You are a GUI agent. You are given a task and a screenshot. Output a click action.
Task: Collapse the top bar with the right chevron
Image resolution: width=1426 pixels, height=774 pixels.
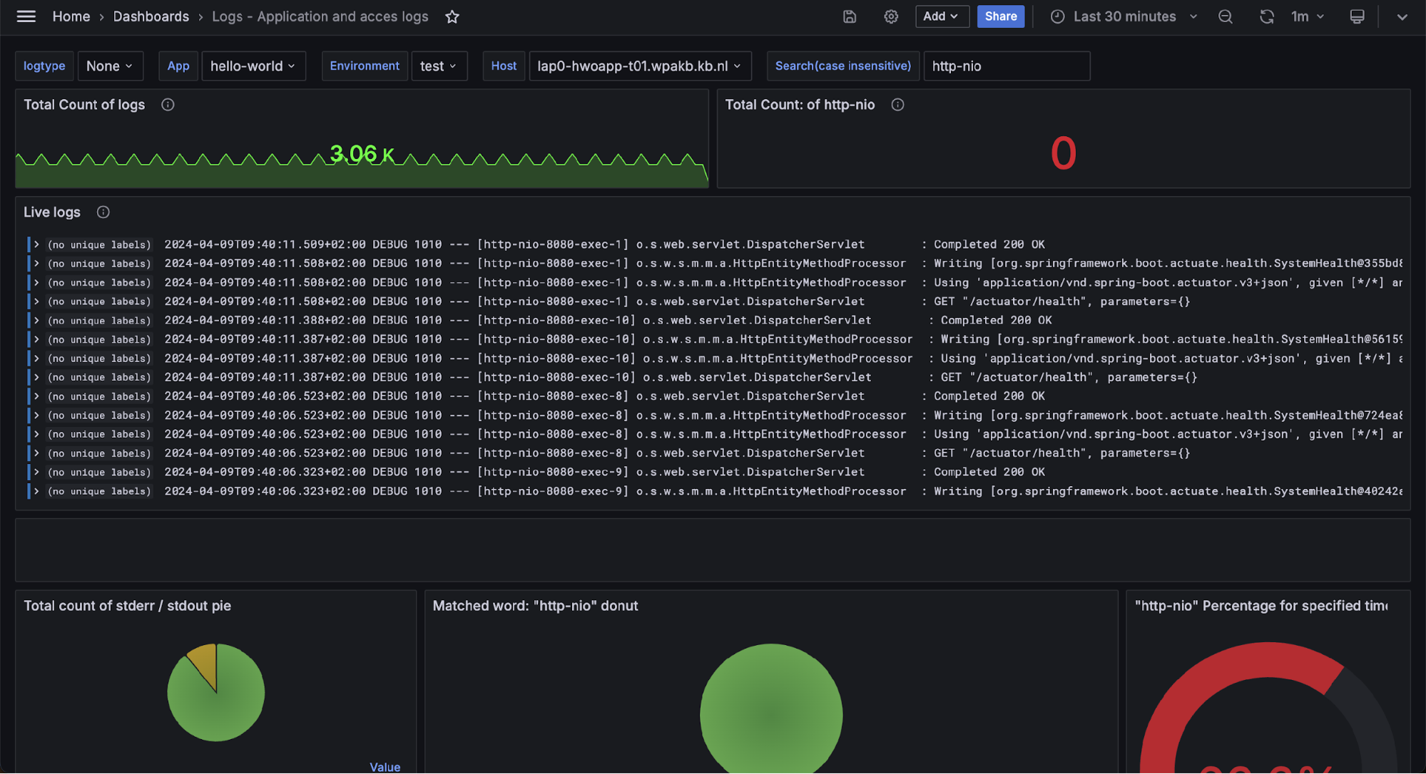click(1402, 16)
